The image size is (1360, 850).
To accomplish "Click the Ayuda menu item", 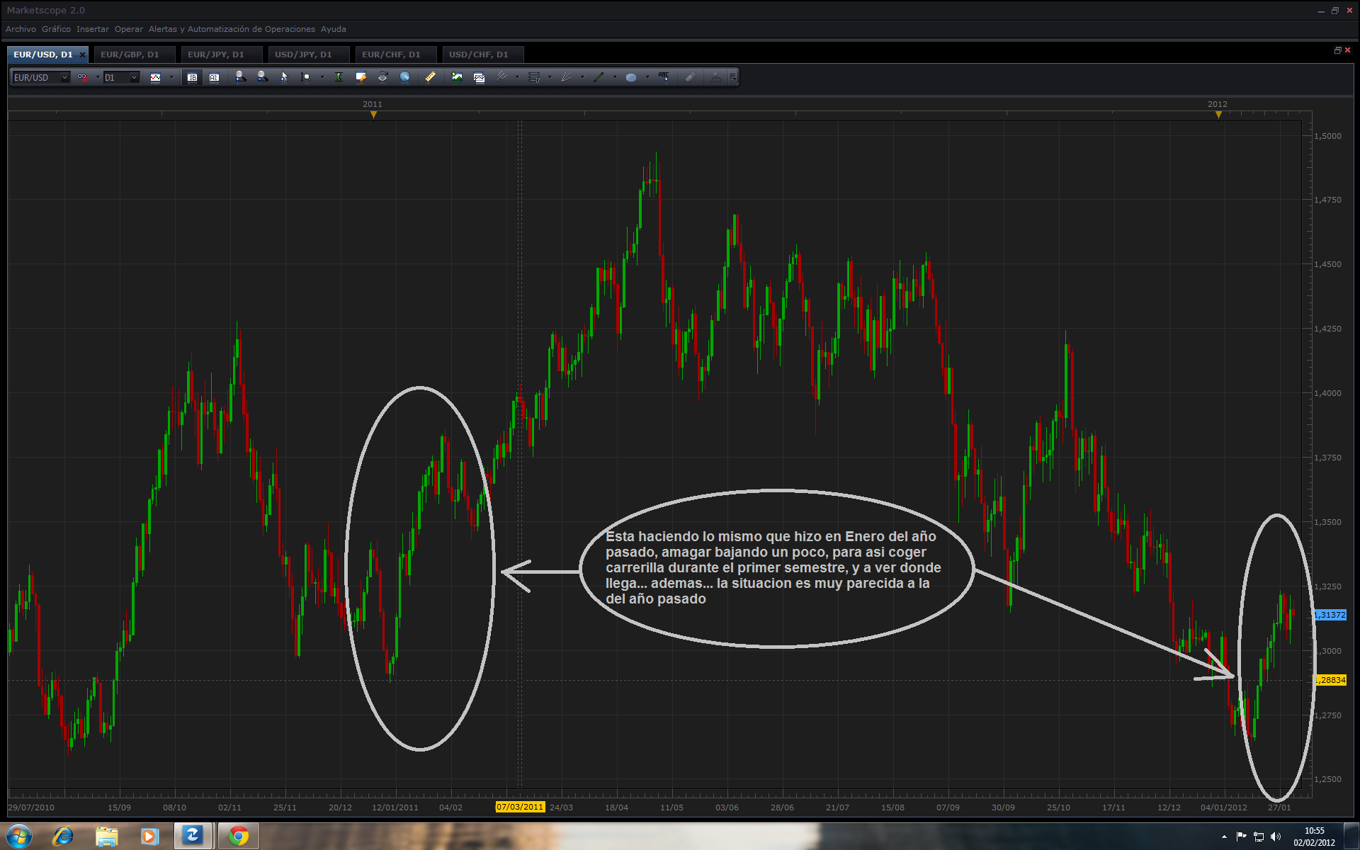I will coord(333,29).
